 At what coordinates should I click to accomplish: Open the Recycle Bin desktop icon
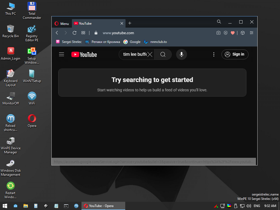point(11,31)
